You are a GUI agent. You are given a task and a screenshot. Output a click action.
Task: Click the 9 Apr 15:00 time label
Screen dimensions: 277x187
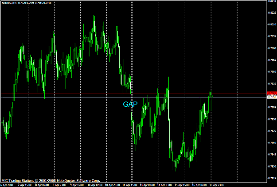click(x=77, y=185)
